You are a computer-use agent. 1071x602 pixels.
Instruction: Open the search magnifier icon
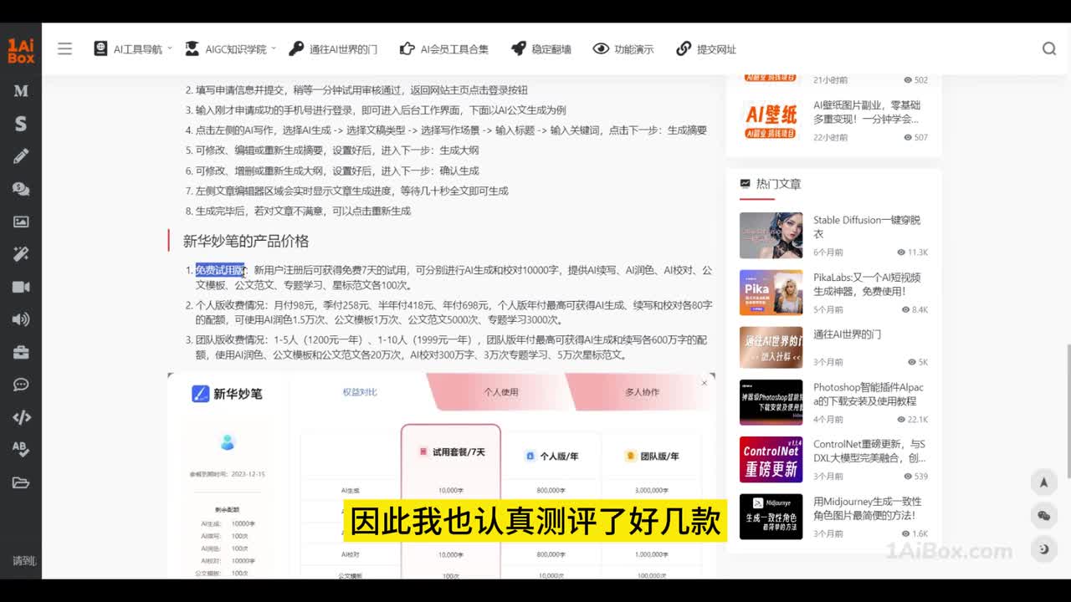pyautogui.click(x=1048, y=48)
